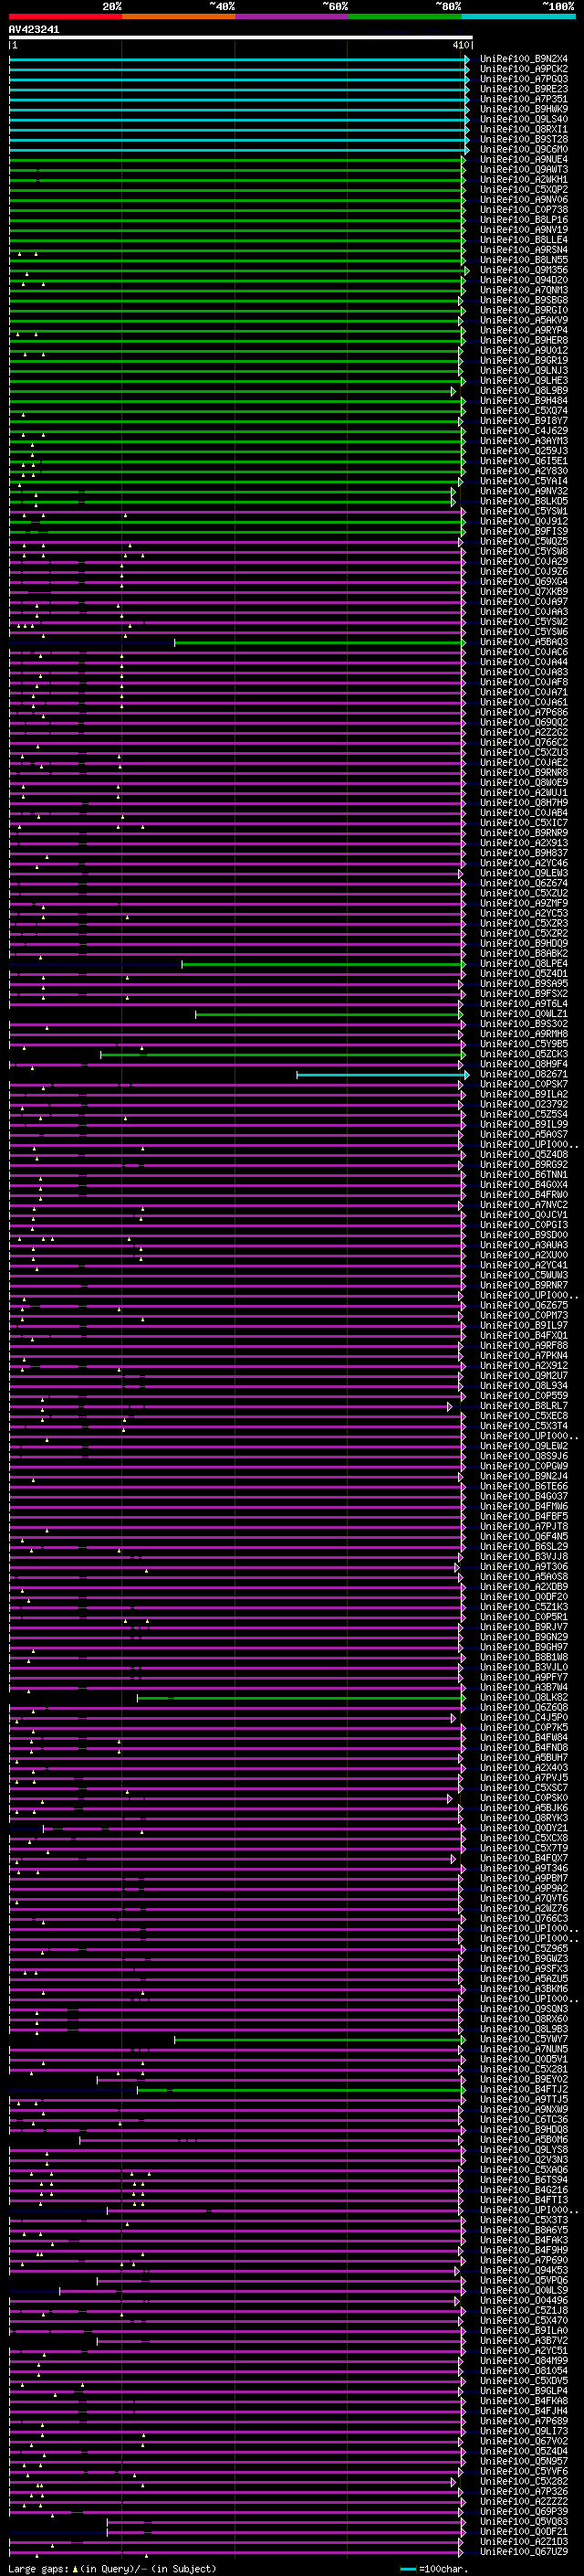
Task: Select label UniRef100_C5XQP2
Action: (524, 189)
